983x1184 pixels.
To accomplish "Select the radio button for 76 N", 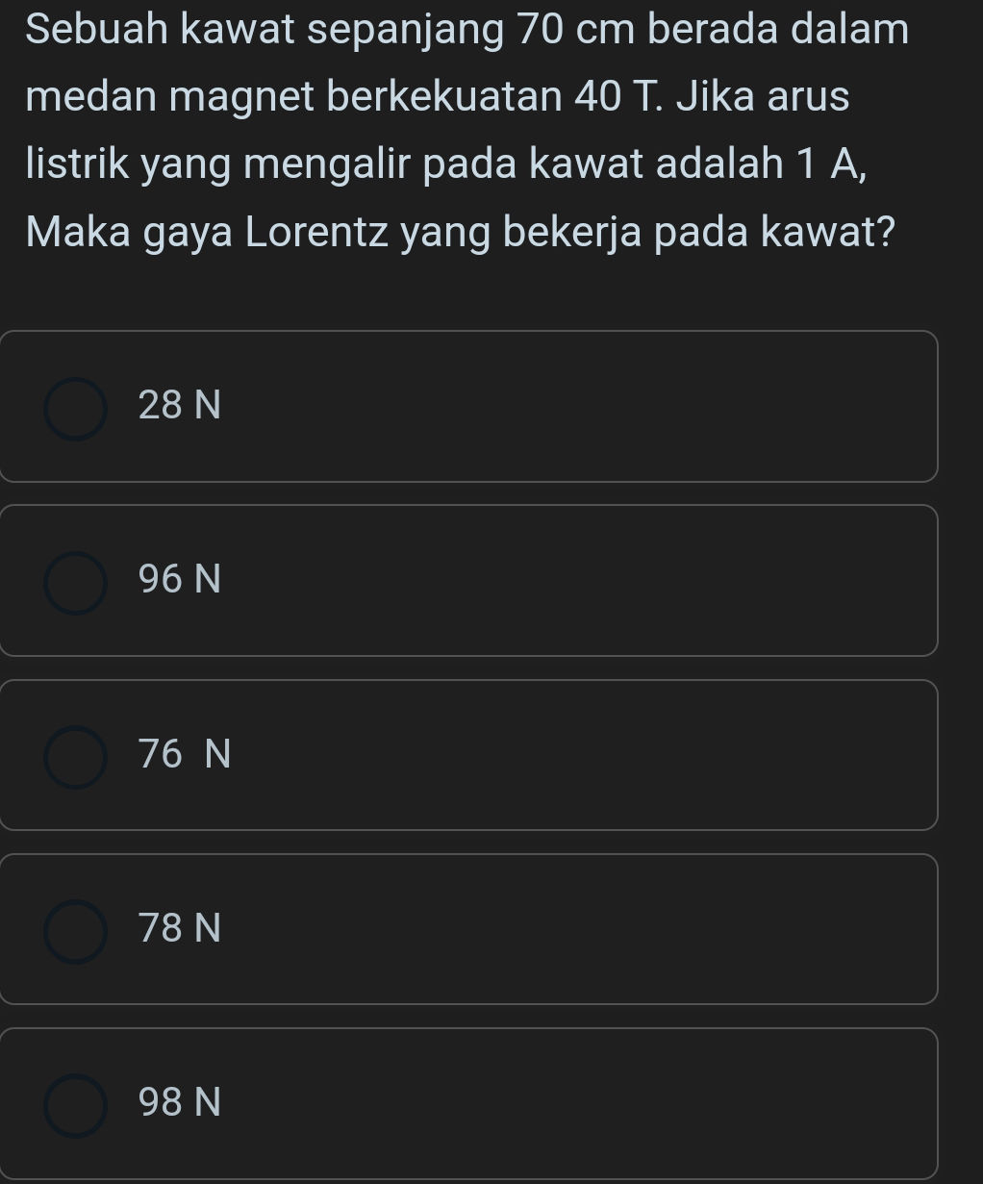I will coord(77,754).
